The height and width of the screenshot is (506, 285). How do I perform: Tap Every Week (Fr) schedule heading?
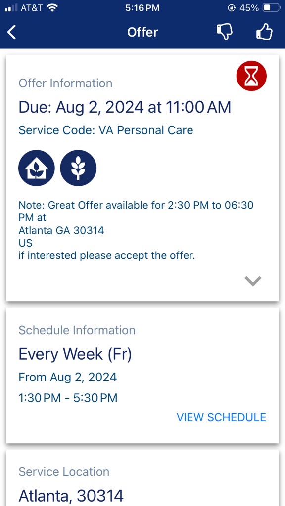point(75,354)
